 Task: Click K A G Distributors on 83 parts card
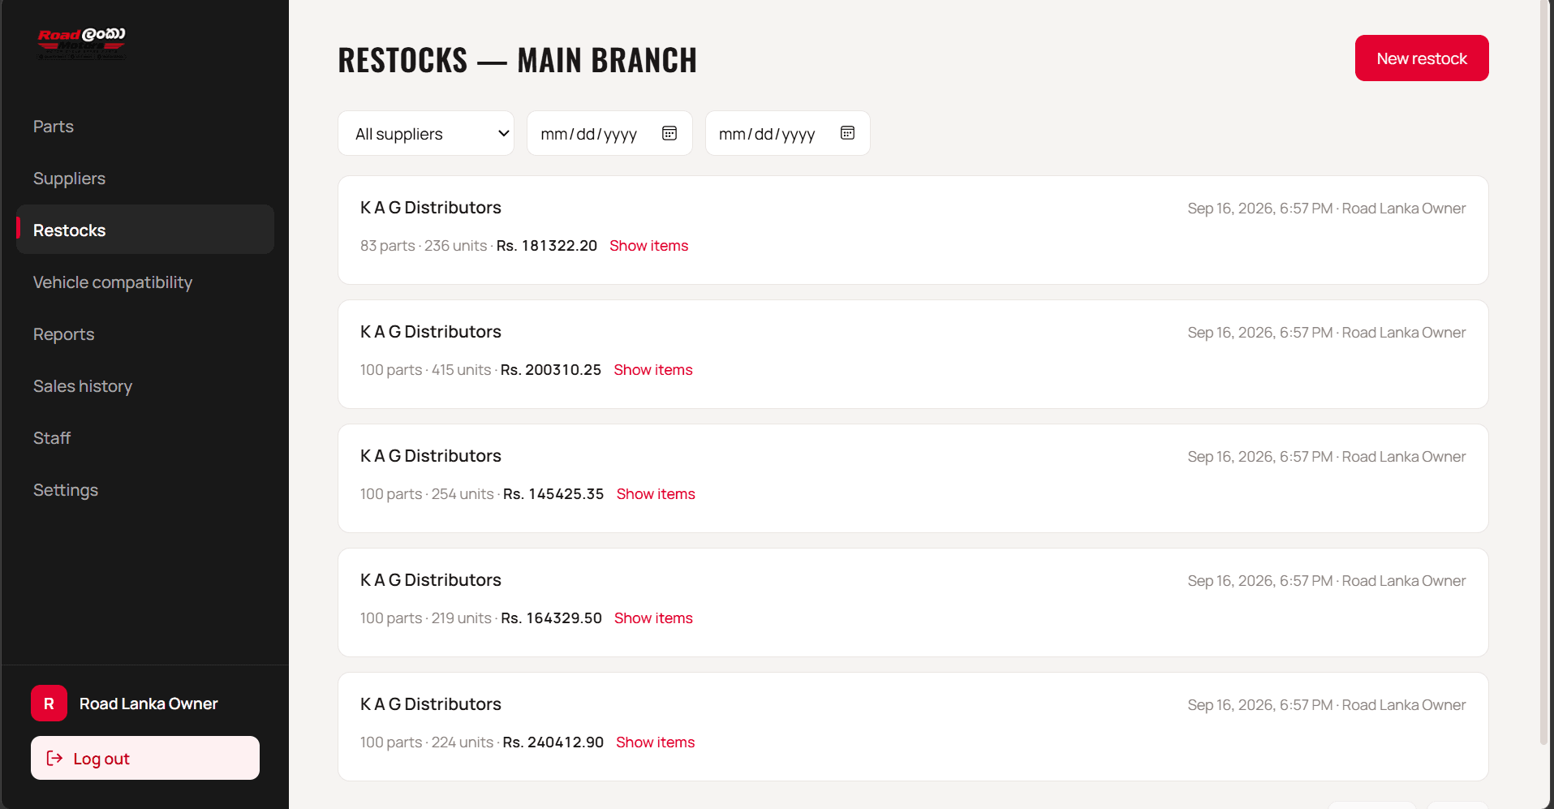pyautogui.click(x=431, y=208)
